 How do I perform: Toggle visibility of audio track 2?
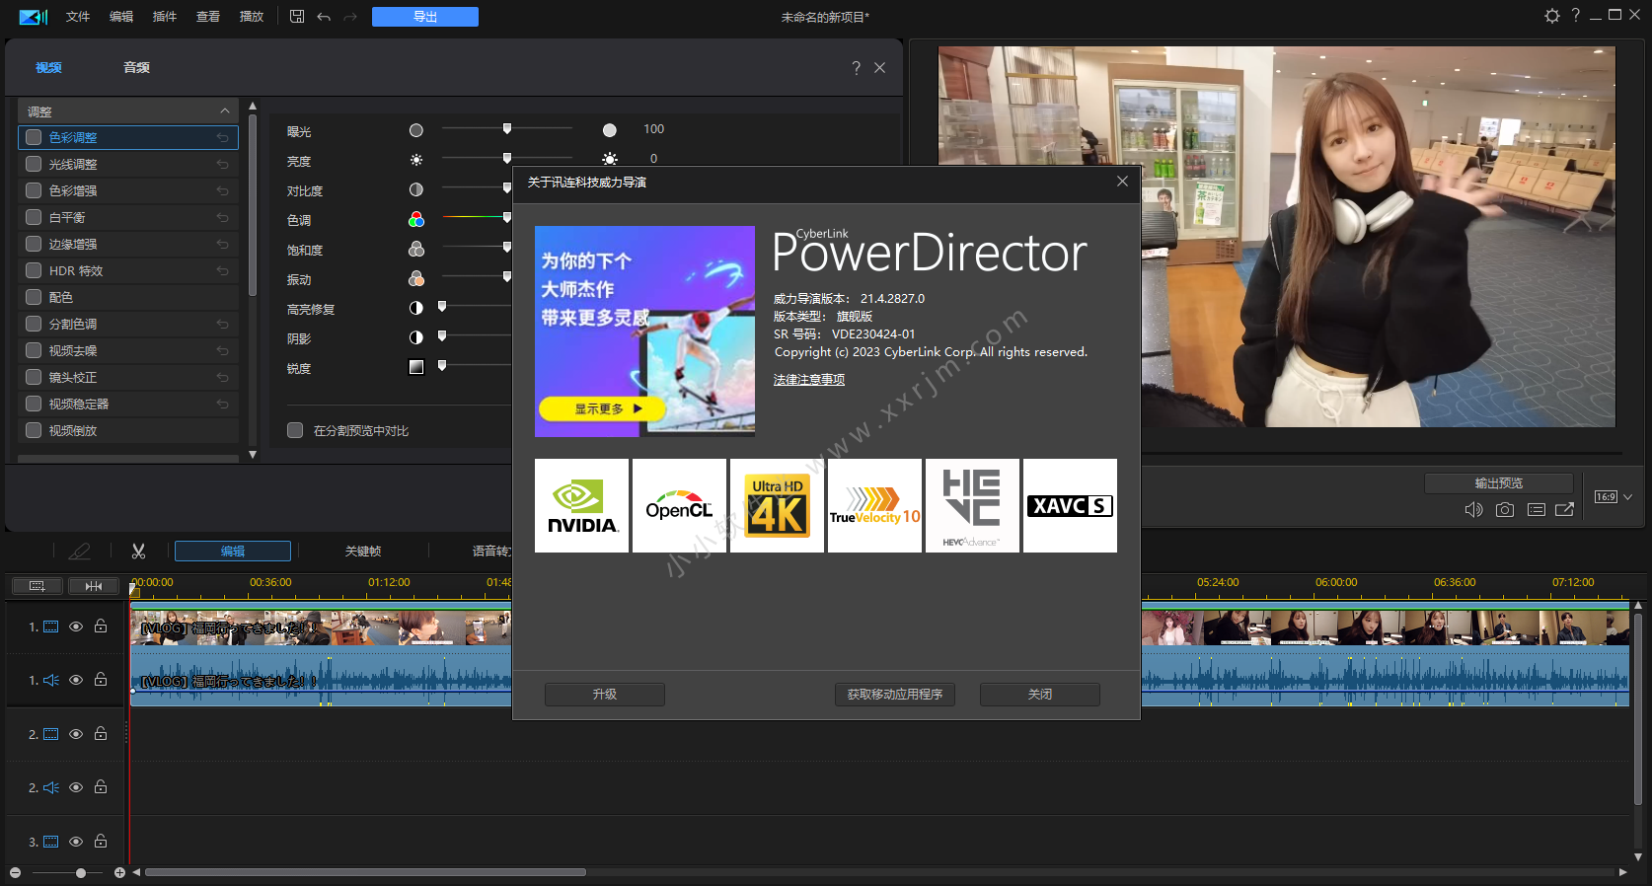point(76,787)
